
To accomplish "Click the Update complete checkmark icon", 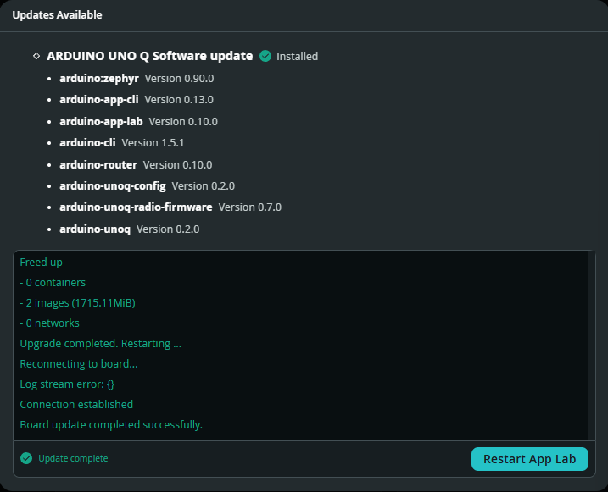I will [26, 458].
